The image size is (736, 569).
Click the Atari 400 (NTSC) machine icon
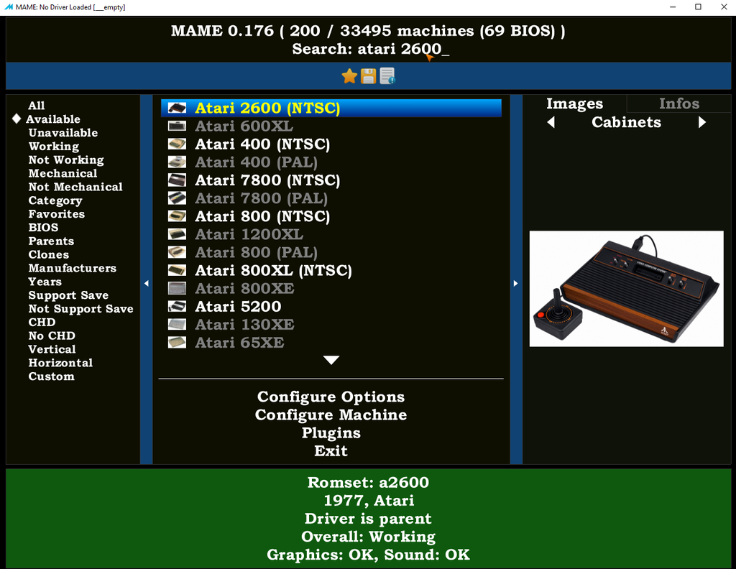pyautogui.click(x=177, y=144)
